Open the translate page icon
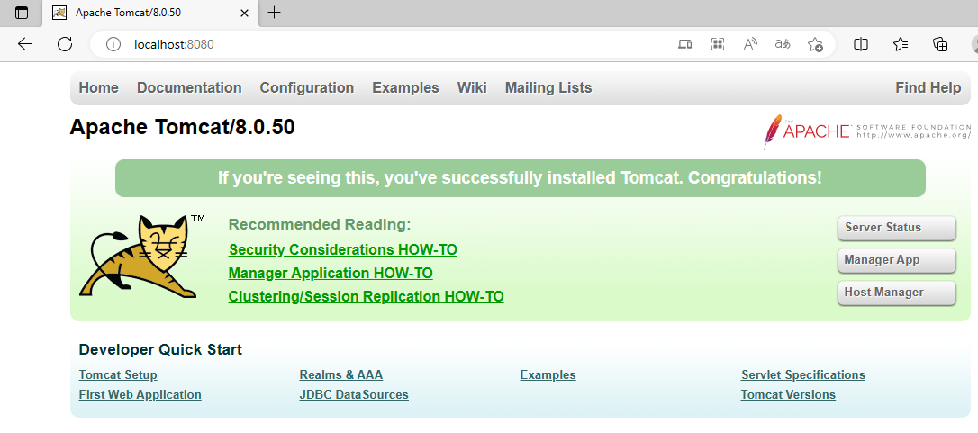Screen dimensions: 978x433 [783, 44]
